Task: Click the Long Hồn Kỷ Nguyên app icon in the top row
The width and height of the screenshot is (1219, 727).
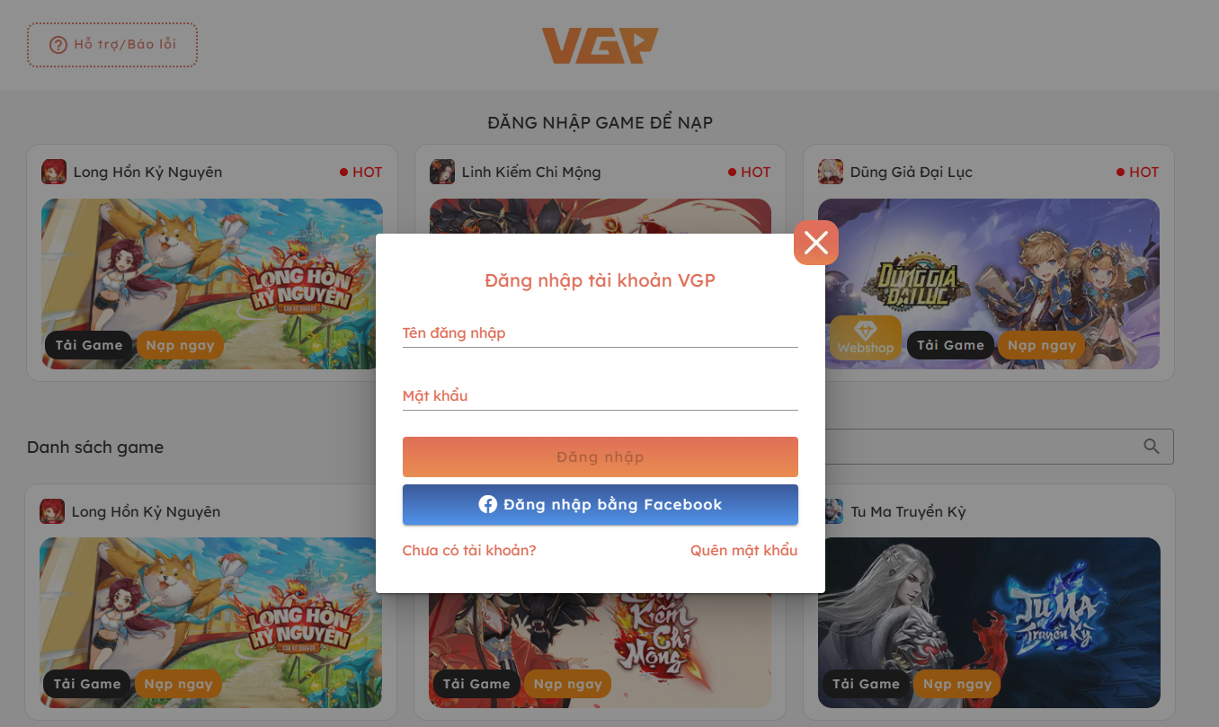Action: click(x=54, y=172)
